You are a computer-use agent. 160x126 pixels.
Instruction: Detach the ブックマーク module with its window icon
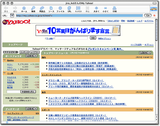coord(27,109)
